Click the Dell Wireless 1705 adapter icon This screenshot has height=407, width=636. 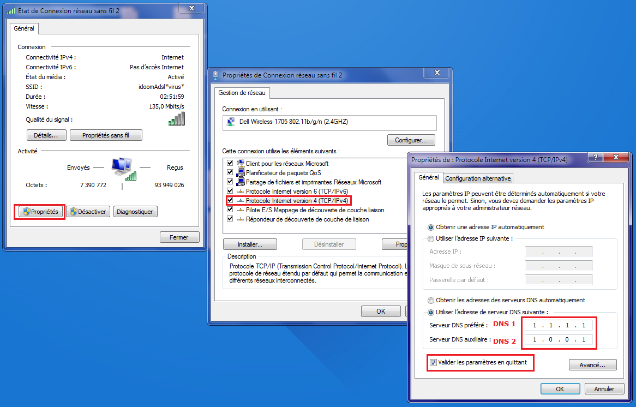(231, 122)
